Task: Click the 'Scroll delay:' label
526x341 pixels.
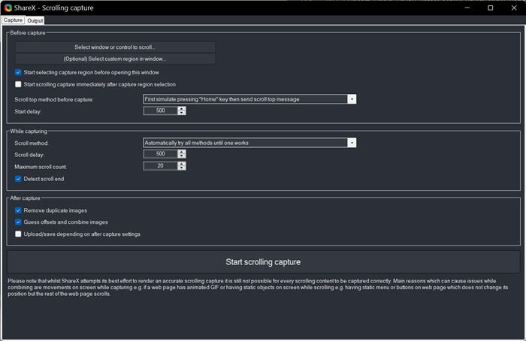Action: pos(29,155)
